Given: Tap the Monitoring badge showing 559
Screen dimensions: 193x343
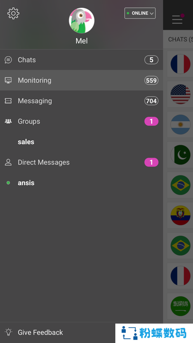Looking at the screenshot, I should click(151, 80).
